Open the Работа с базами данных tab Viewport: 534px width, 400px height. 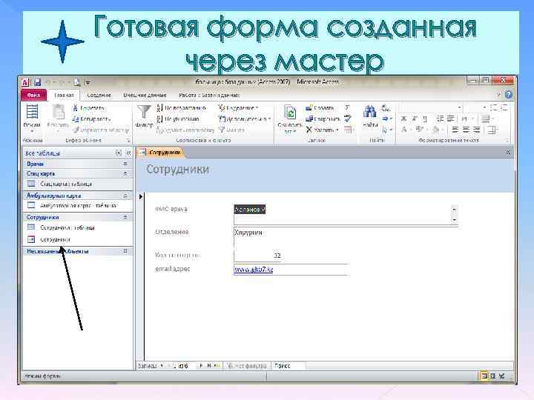tap(209, 96)
